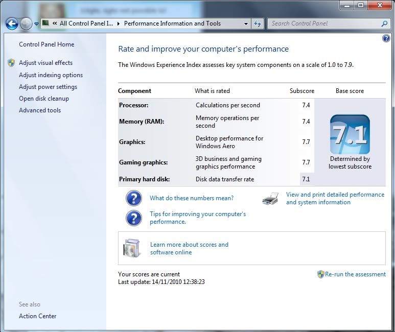Click the 'Subscore' column header
This screenshot has height=332, width=395.
(x=302, y=91)
